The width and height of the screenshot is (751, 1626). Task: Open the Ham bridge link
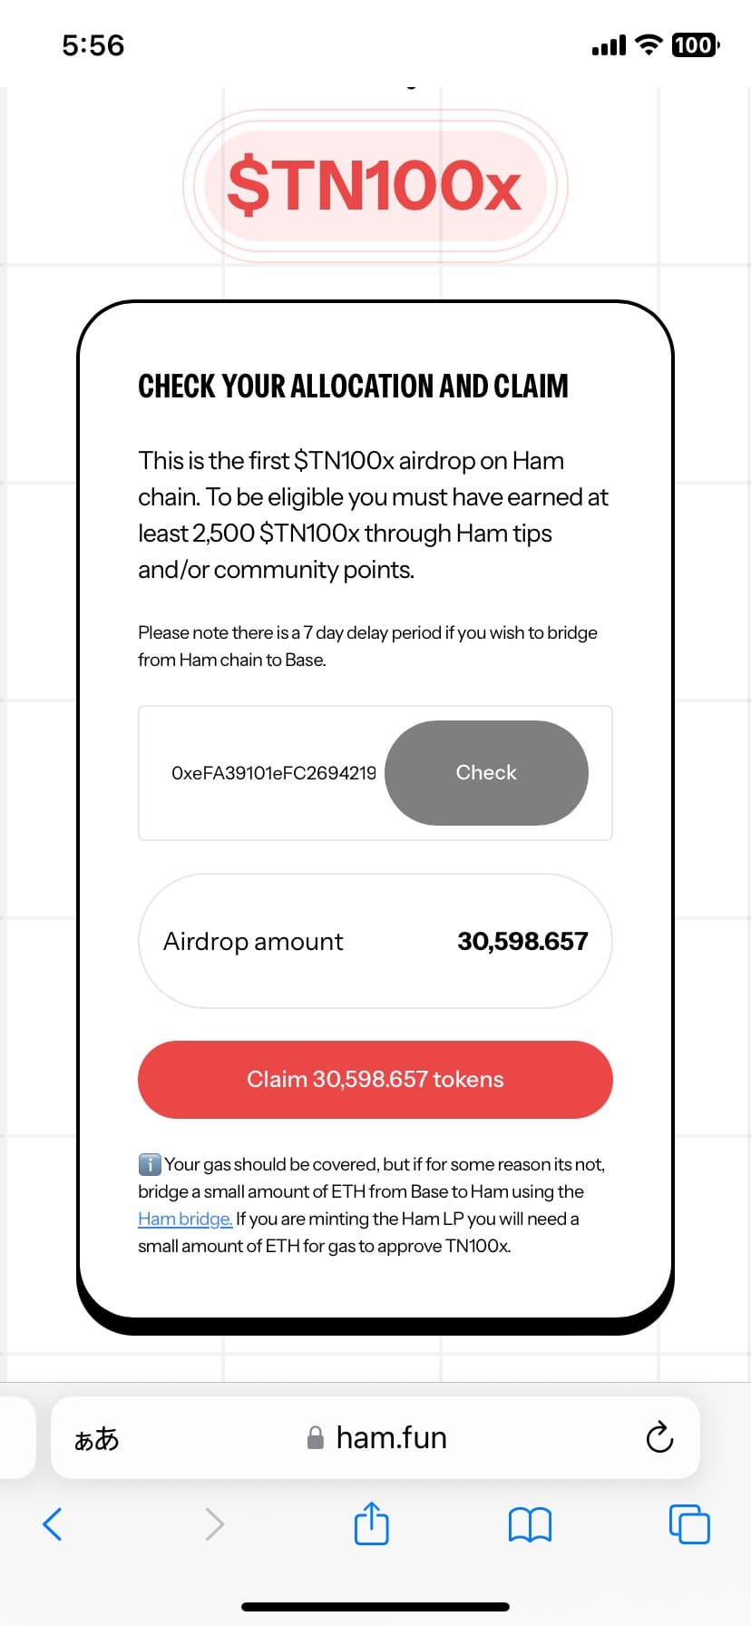(x=185, y=1219)
